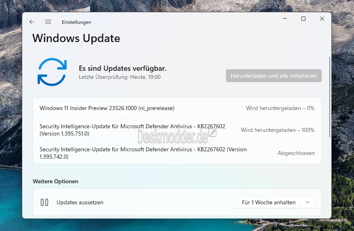
Task: Click the pause icon beside Updates aussetzen
Action: [x=44, y=202]
